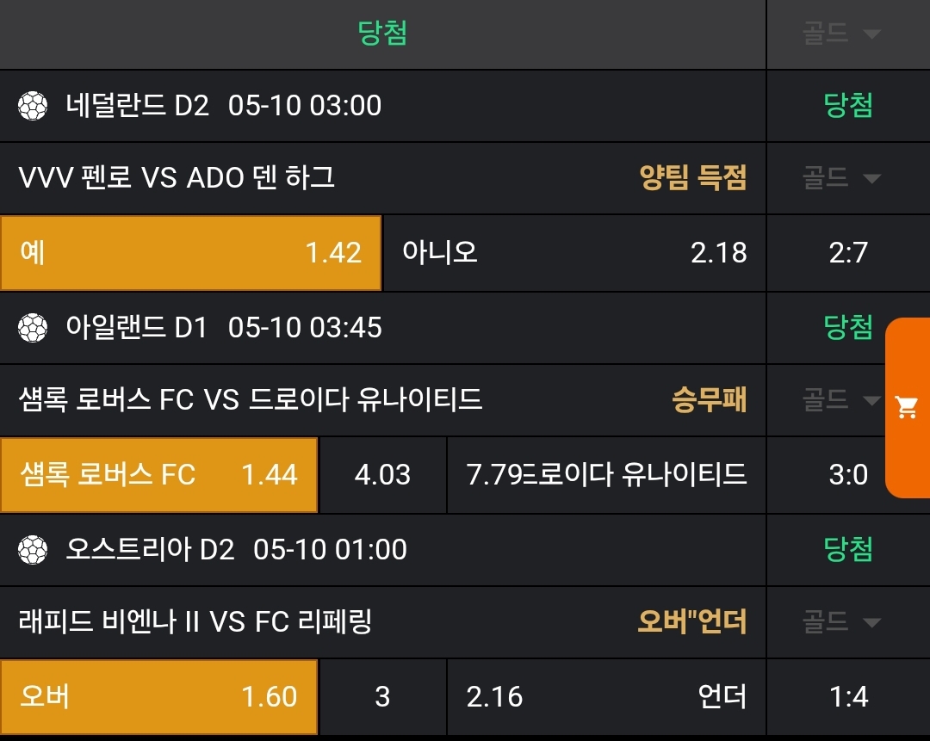
Task: Open the orange shopping cart panel
Action: pos(907,407)
